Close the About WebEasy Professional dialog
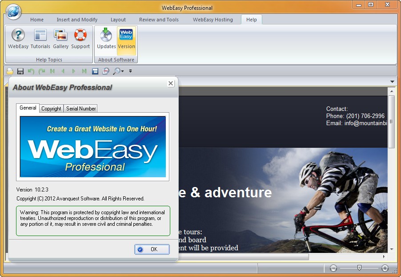The height and width of the screenshot is (277, 401). (171, 83)
